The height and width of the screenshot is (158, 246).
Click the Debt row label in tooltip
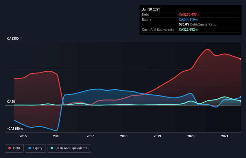145,14
